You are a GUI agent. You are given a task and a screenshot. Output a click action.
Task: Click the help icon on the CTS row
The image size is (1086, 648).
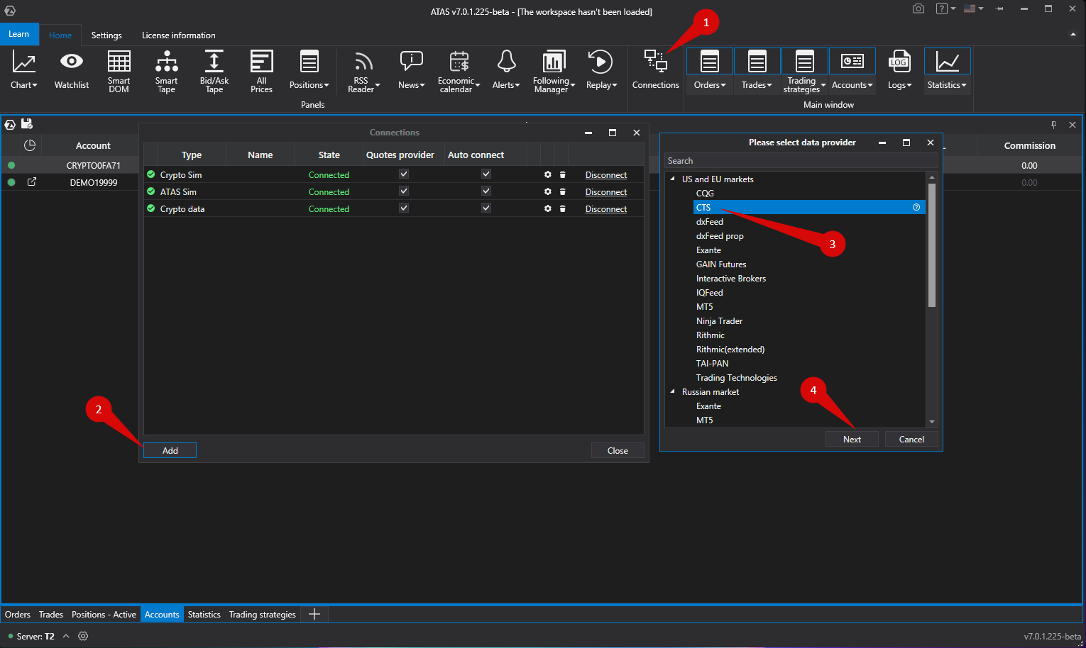[x=916, y=207]
